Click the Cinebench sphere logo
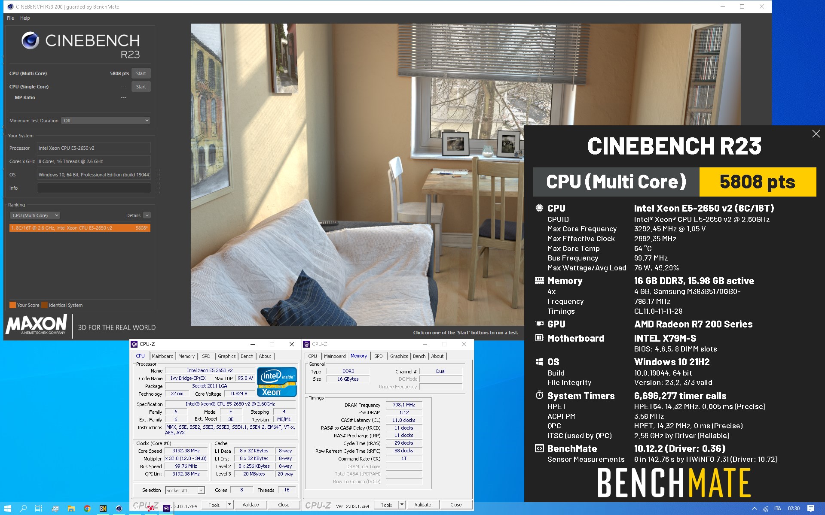Image resolution: width=825 pixels, height=515 pixels. click(x=30, y=40)
